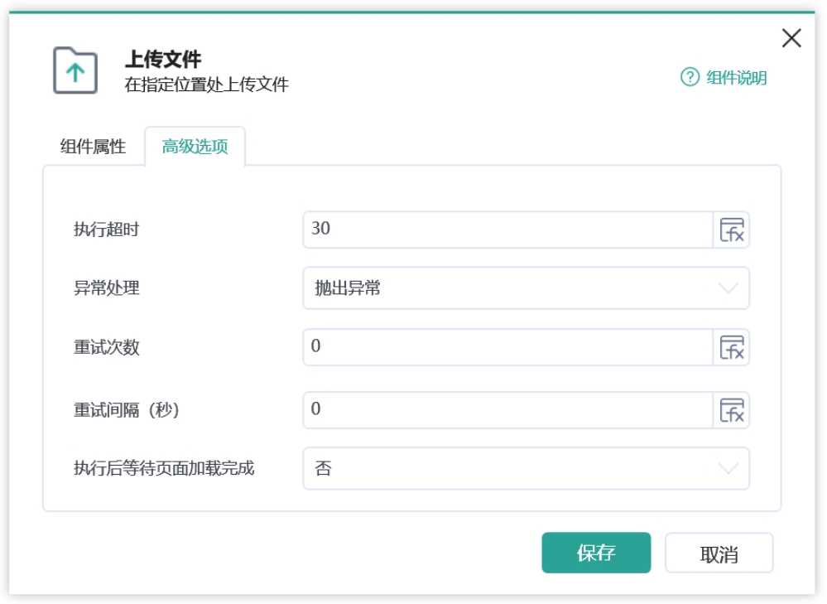The width and height of the screenshot is (827, 604).
Task: Click the 取消 button
Action: [719, 553]
